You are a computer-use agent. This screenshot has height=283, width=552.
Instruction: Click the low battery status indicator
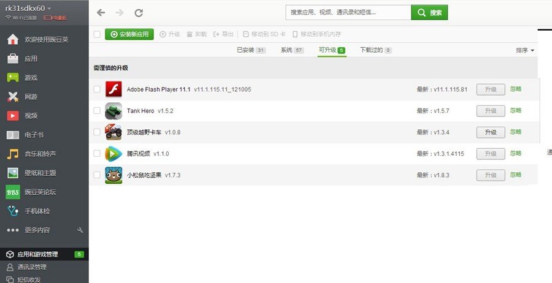click(55, 18)
